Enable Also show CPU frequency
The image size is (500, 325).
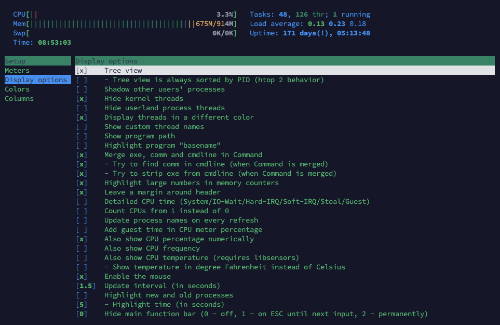coord(82,249)
